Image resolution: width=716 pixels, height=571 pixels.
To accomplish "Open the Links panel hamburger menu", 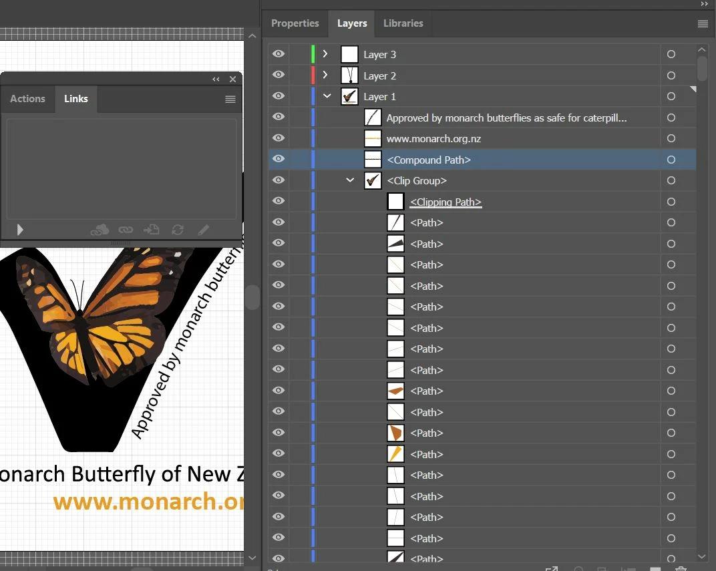I will point(230,99).
